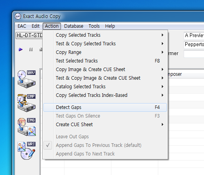Toggle Append Gaps To Previous Track (default)
This screenshot has width=204, height=175.
pos(105,145)
